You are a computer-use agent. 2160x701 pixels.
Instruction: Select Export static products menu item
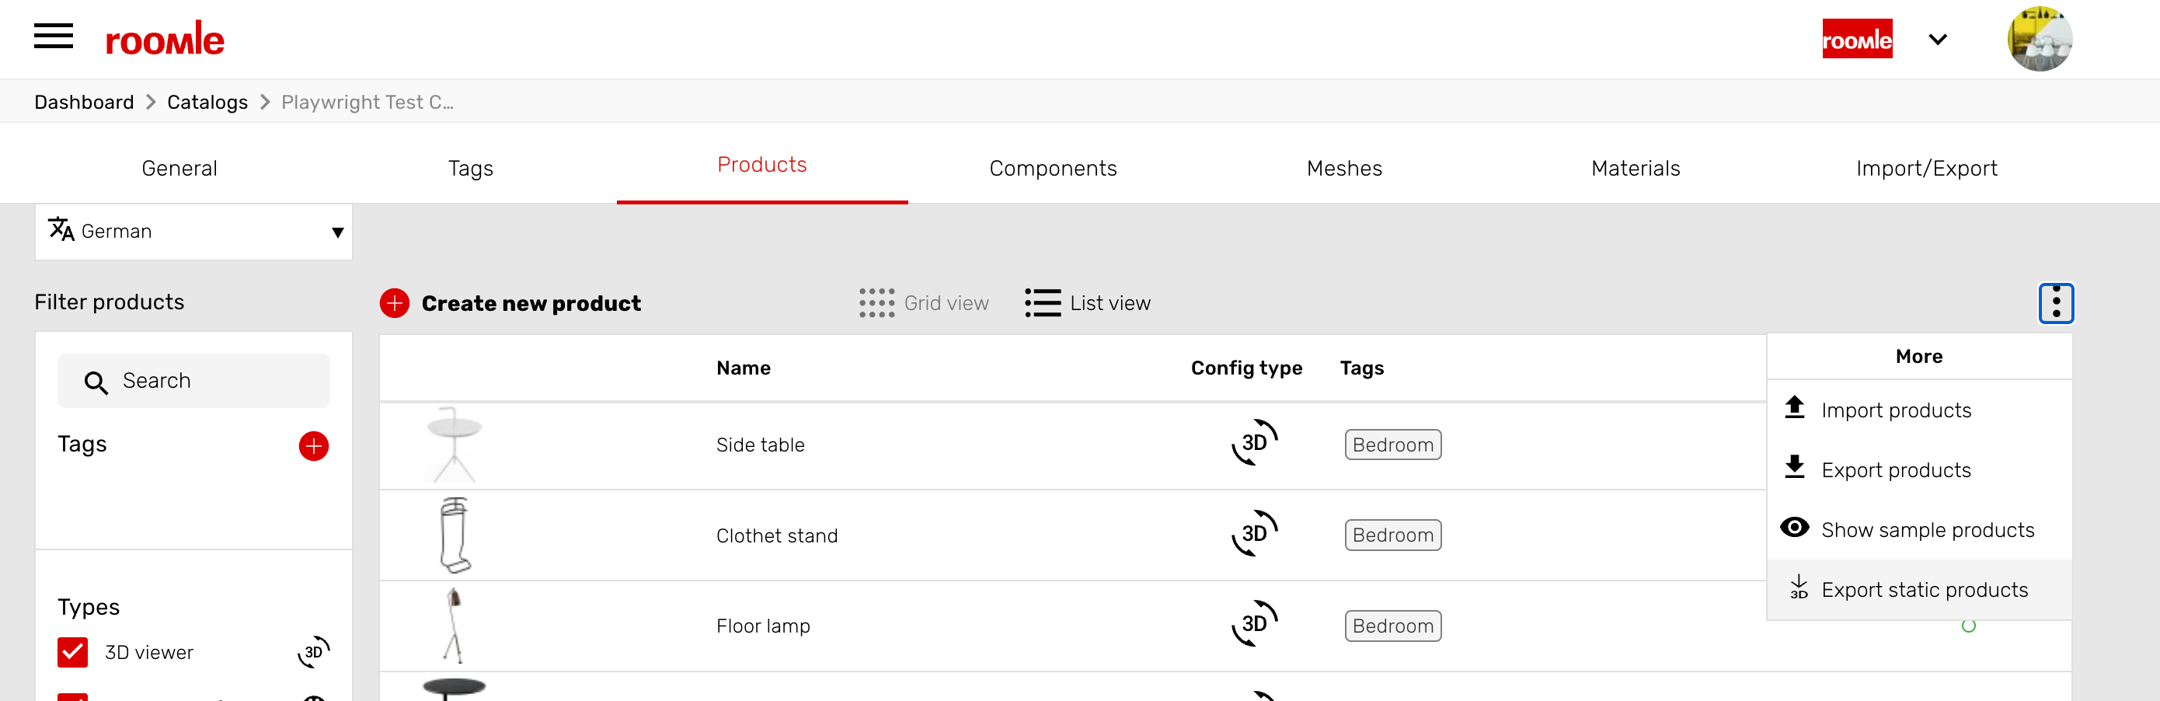(1924, 589)
